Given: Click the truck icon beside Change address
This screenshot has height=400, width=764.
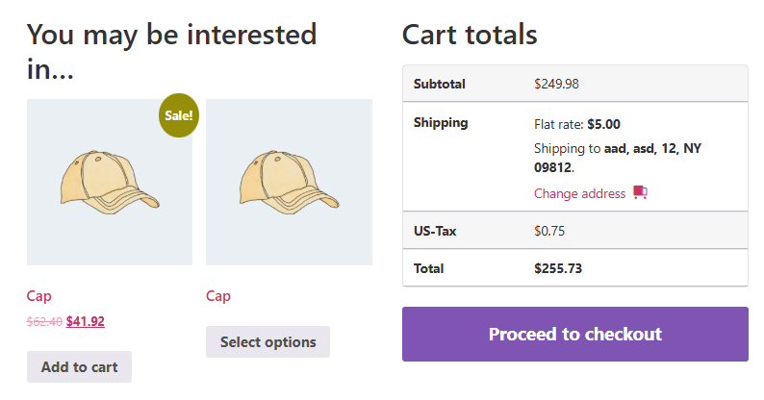Looking at the screenshot, I should tap(640, 192).
